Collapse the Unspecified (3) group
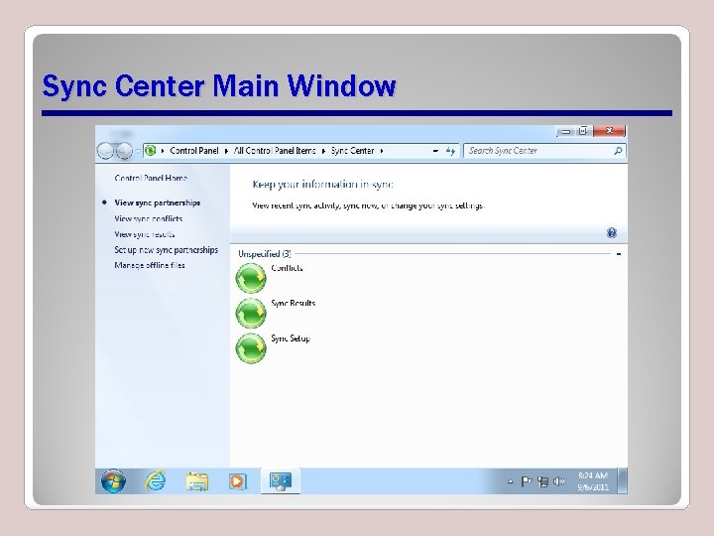 pos(619,254)
